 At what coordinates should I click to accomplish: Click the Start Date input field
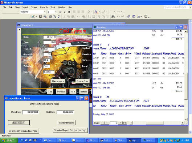tap(30, 112)
